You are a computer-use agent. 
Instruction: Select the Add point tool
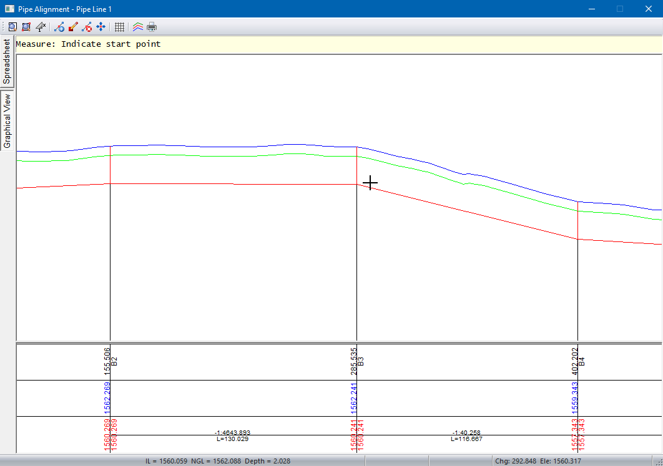[x=59, y=27]
